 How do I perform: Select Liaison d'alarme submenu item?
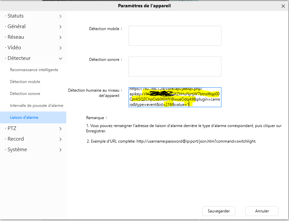33,117
